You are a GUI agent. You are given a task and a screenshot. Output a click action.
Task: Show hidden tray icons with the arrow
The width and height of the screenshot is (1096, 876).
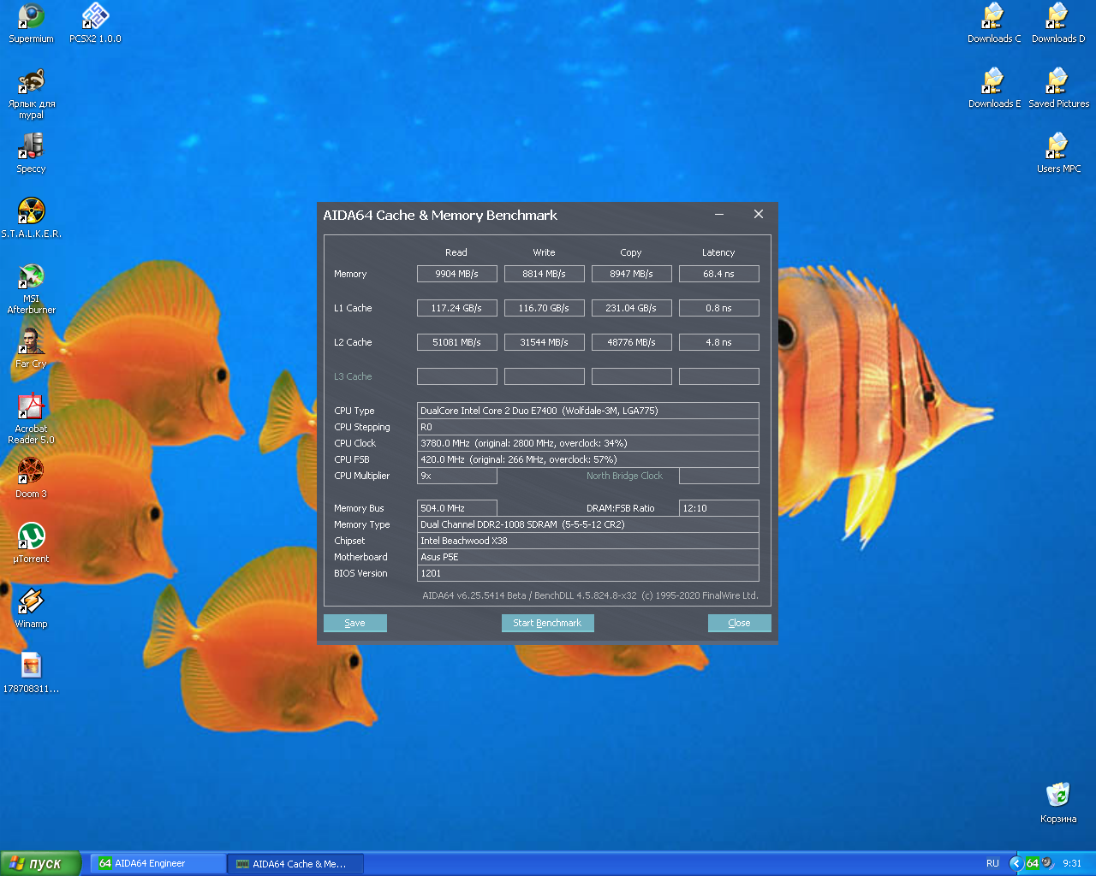[1016, 863]
